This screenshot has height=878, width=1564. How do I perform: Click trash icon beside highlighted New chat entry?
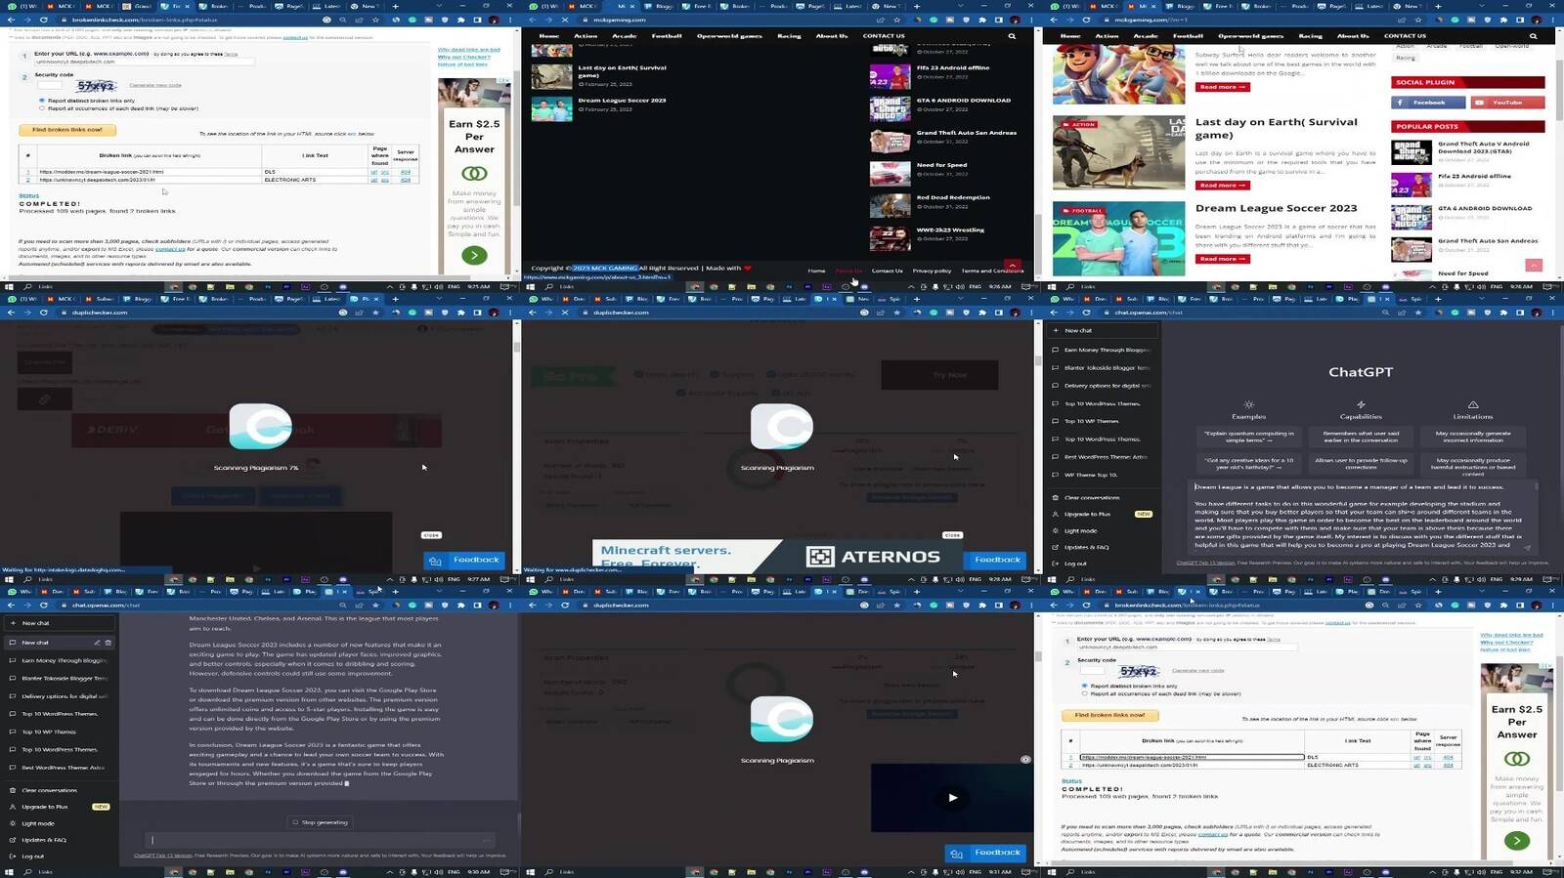click(x=108, y=643)
